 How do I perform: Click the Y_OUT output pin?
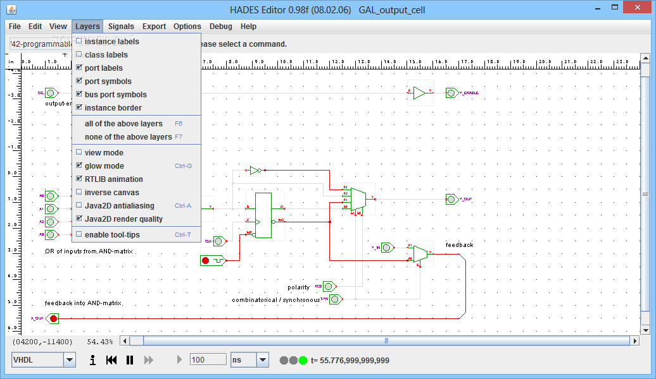(452, 200)
